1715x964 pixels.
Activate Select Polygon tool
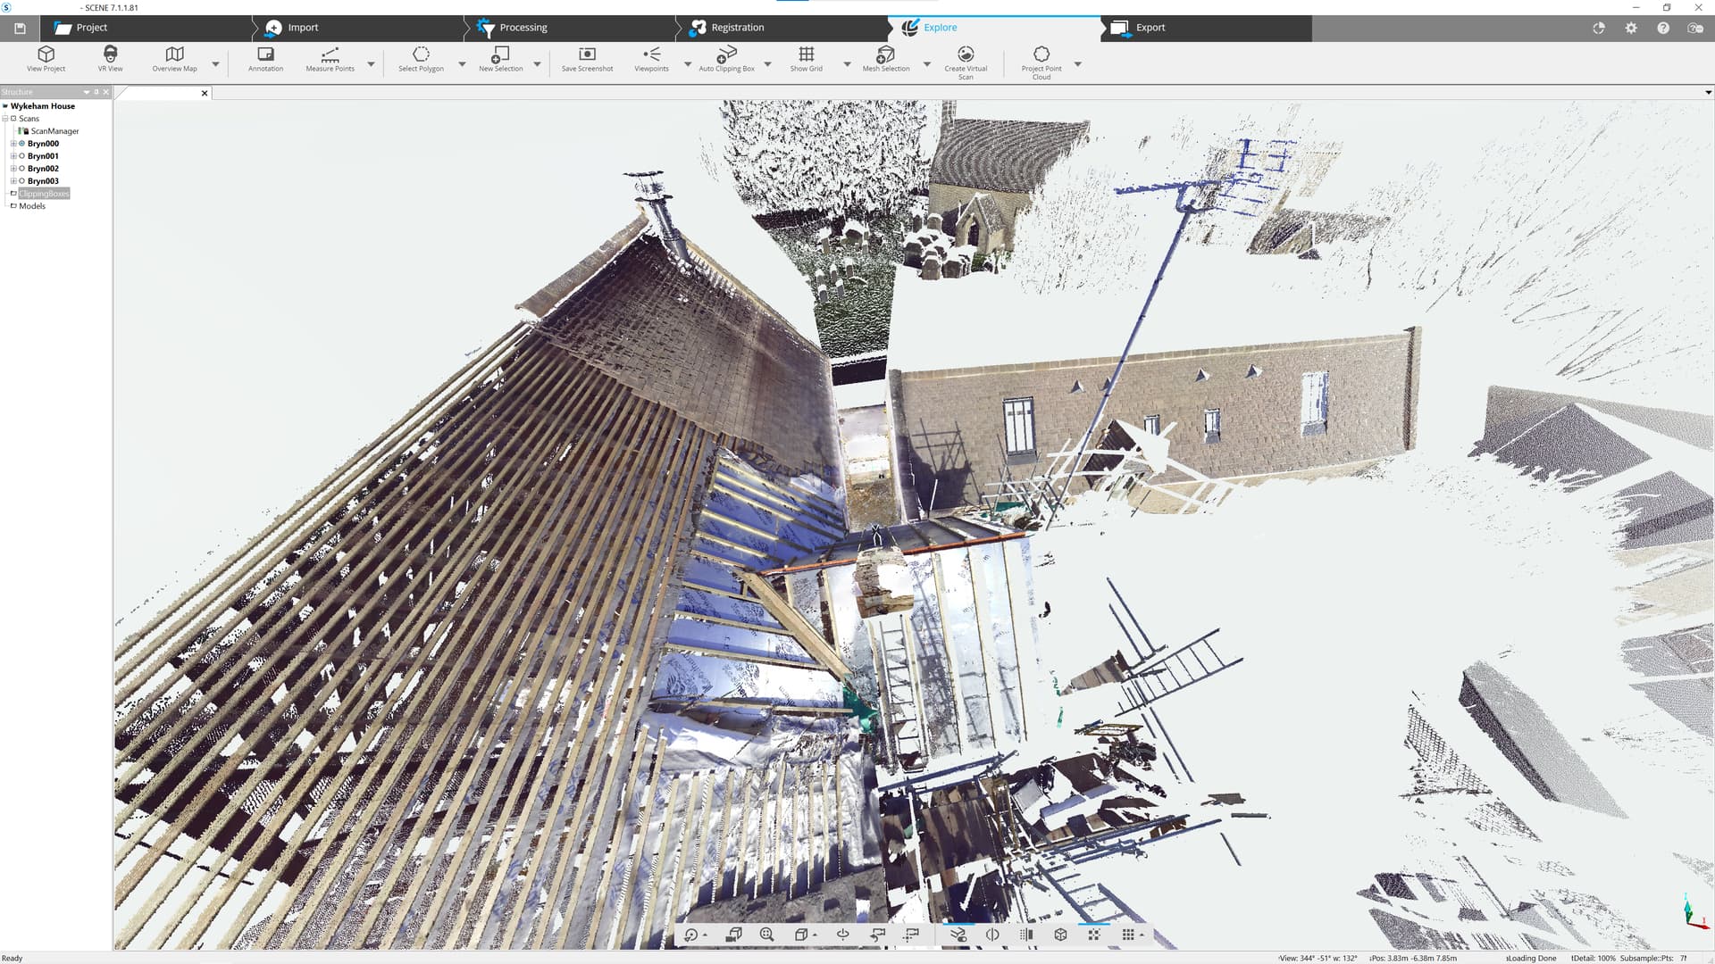(x=421, y=59)
